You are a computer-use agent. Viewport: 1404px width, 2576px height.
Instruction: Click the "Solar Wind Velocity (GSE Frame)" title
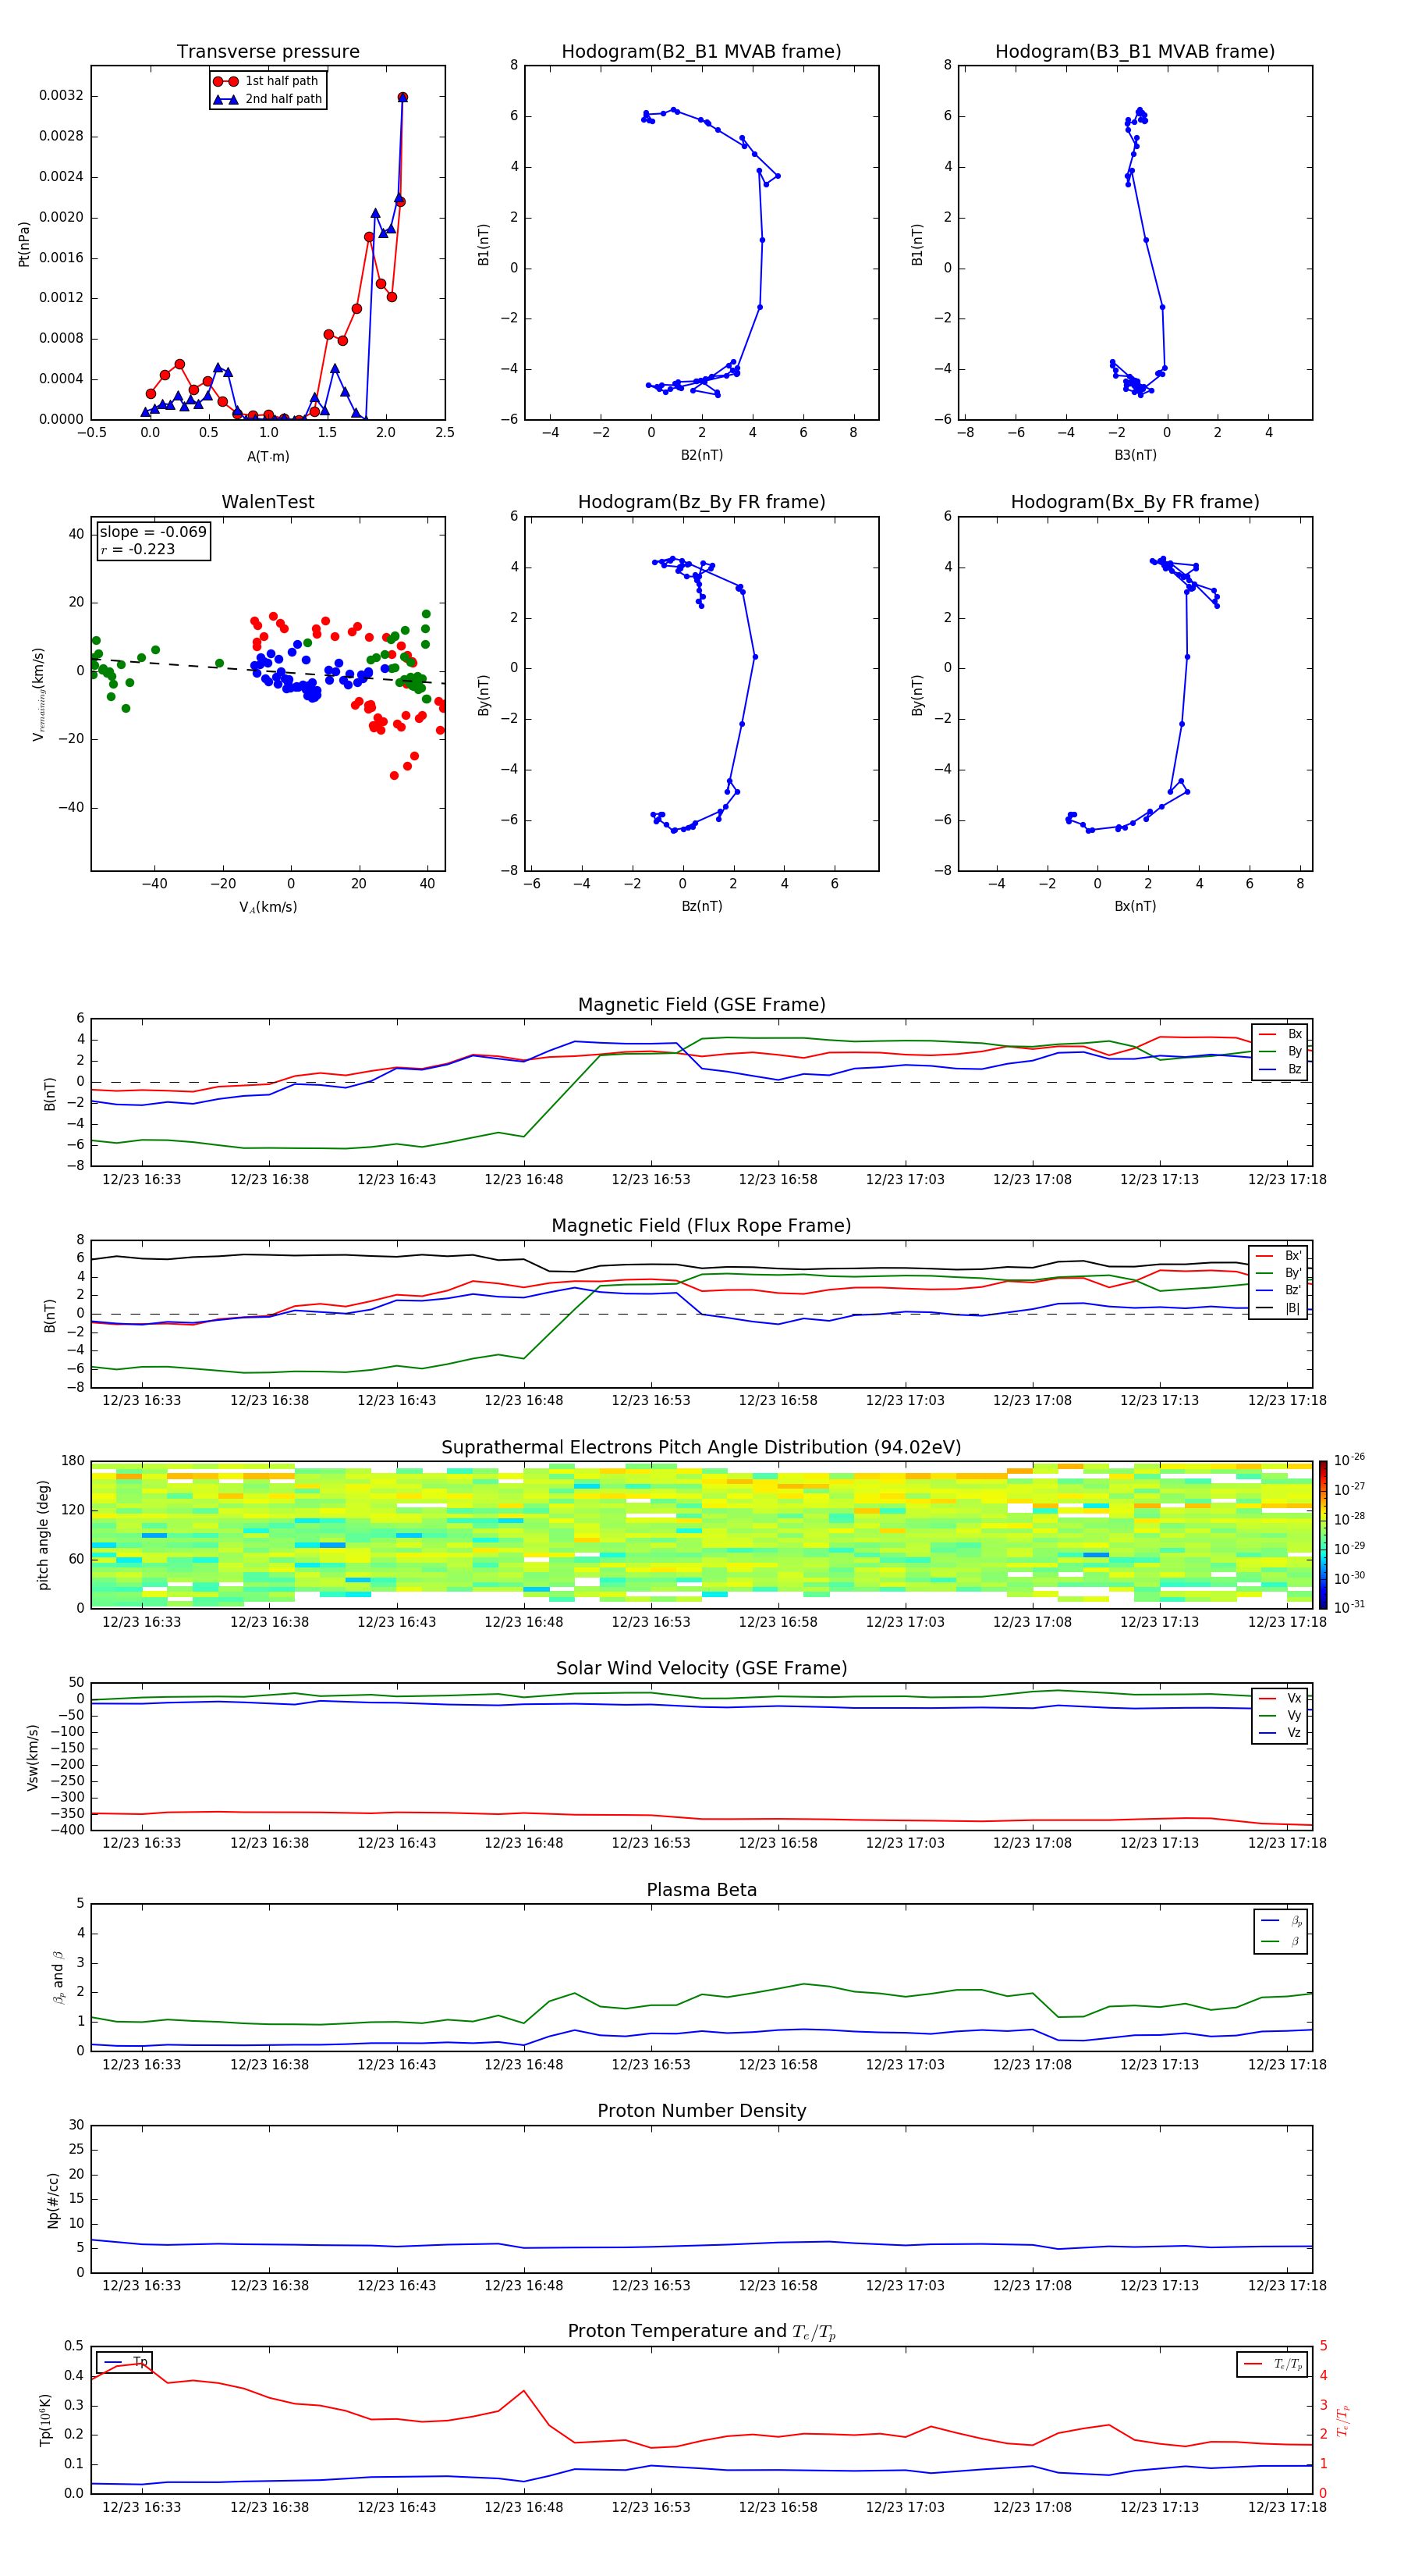pyautogui.click(x=701, y=1669)
